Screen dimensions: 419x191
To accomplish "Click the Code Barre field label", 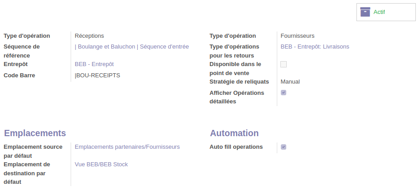I will tap(19, 75).
